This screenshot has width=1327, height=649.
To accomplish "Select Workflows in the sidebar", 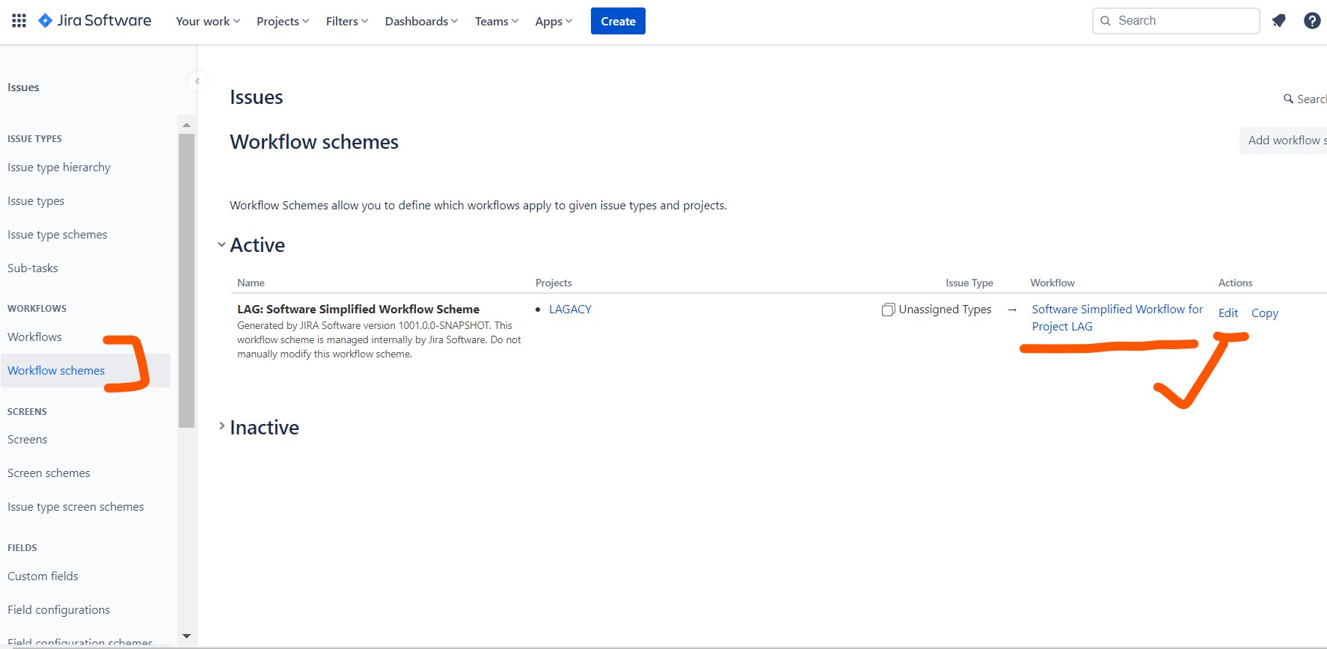I will point(34,337).
